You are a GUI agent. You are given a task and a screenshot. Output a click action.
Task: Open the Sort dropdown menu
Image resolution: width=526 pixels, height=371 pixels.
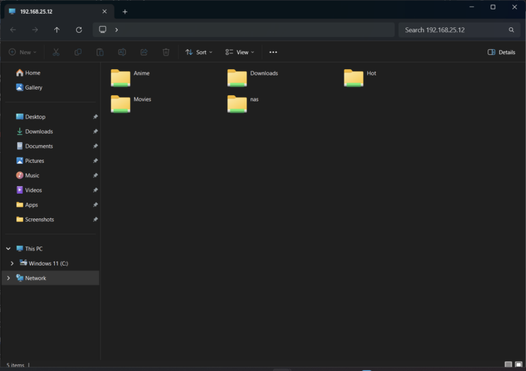199,52
